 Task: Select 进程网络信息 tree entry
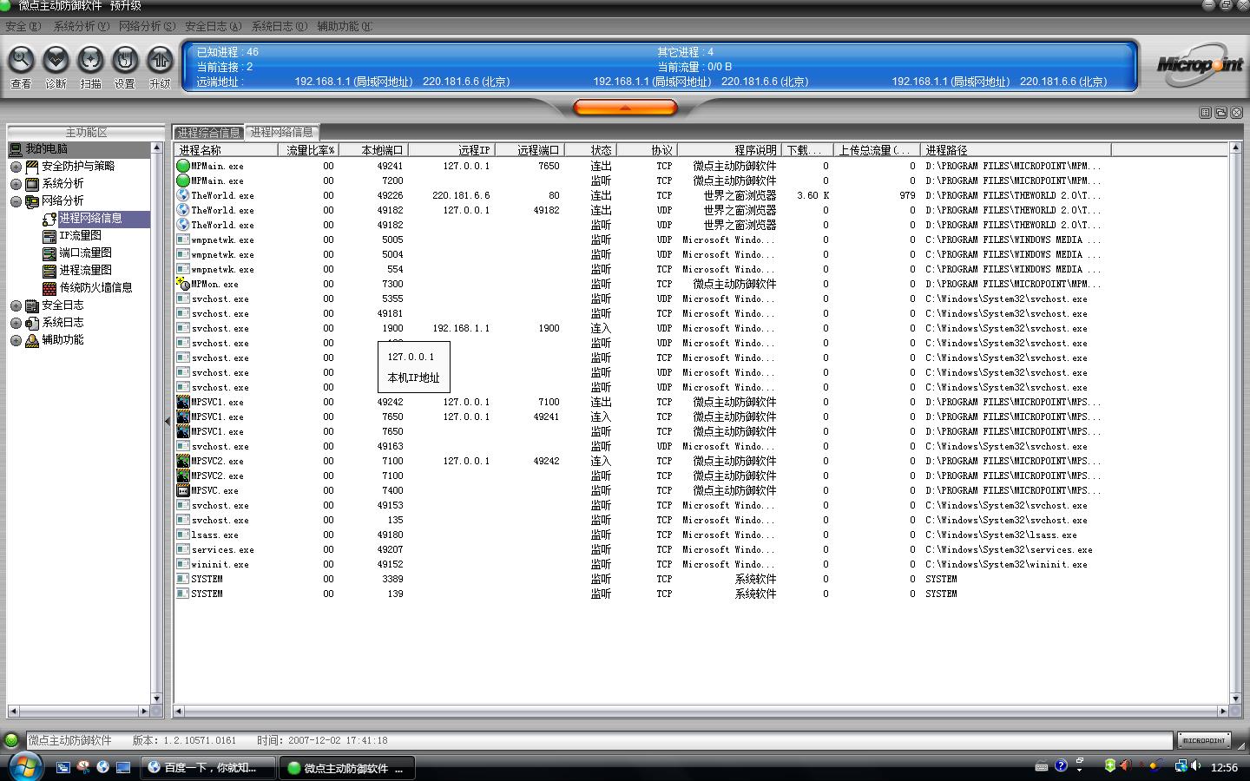click(x=90, y=218)
